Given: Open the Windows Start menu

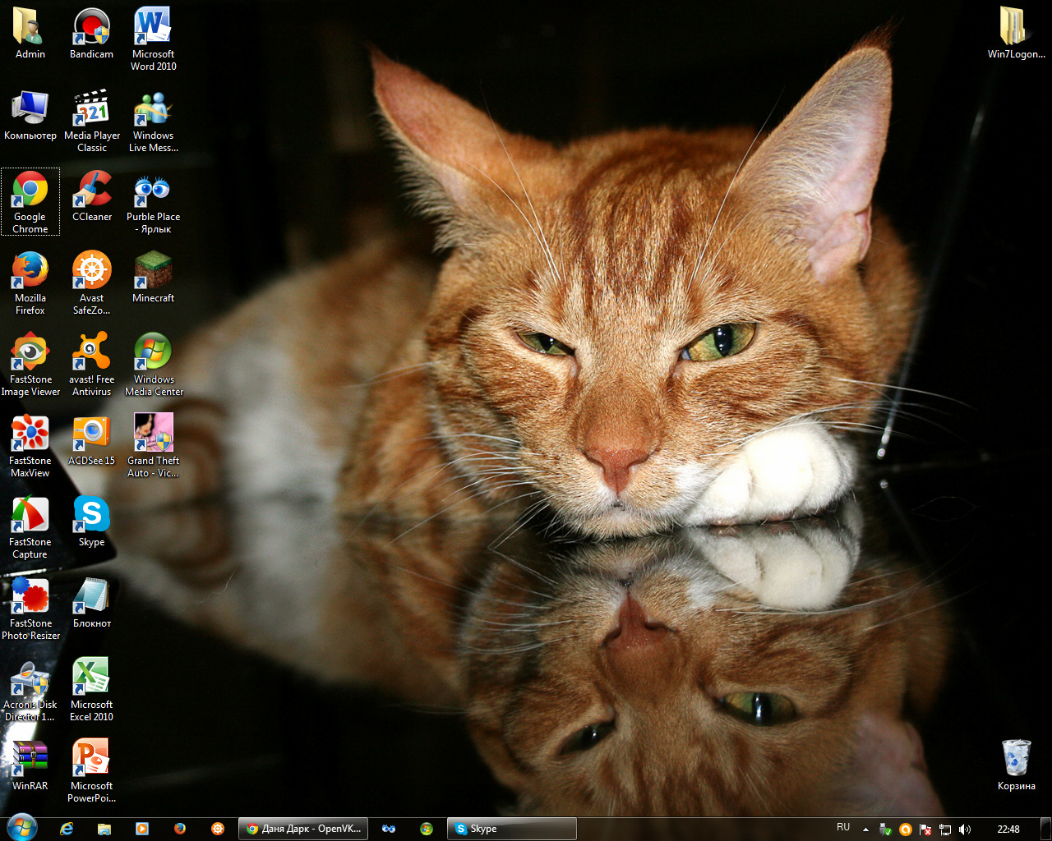Looking at the screenshot, I should coord(21,828).
